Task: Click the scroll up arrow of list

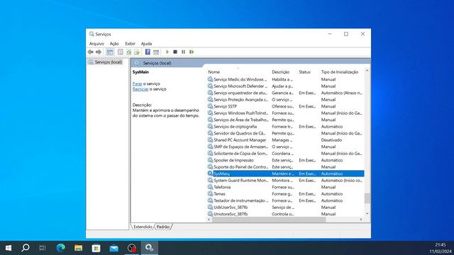Action: [367, 71]
